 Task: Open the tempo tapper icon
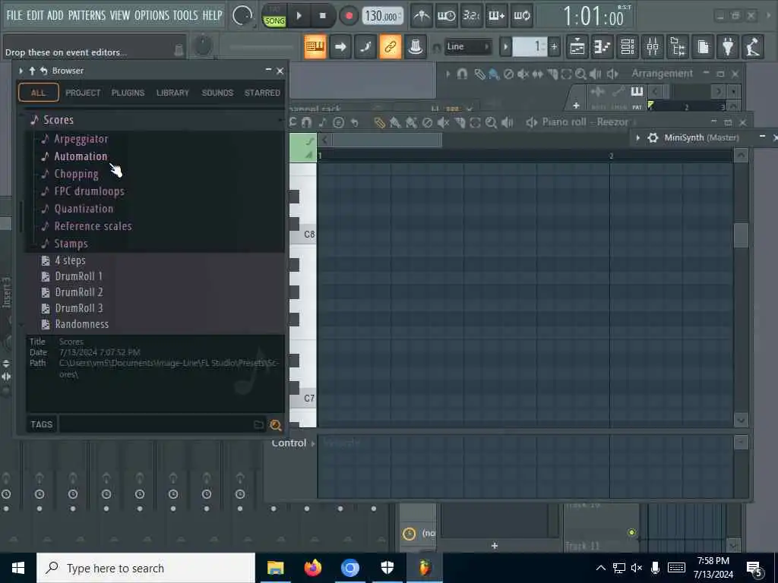pos(753,46)
